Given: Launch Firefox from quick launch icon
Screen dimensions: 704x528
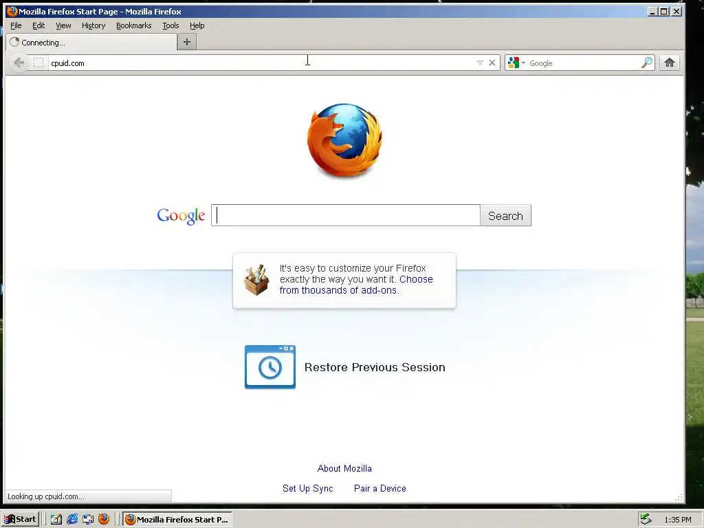Looking at the screenshot, I should [104, 519].
